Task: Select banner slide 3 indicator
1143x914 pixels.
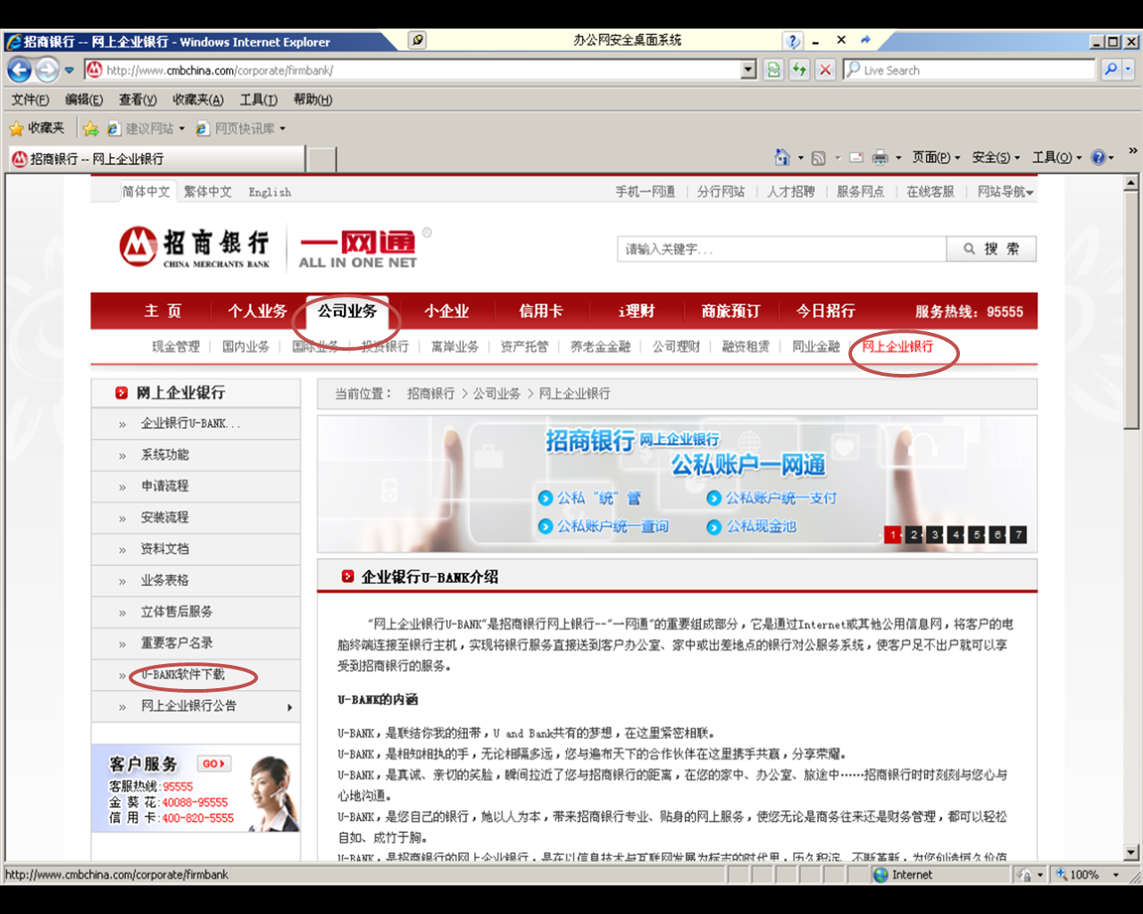Action: (x=935, y=535)
